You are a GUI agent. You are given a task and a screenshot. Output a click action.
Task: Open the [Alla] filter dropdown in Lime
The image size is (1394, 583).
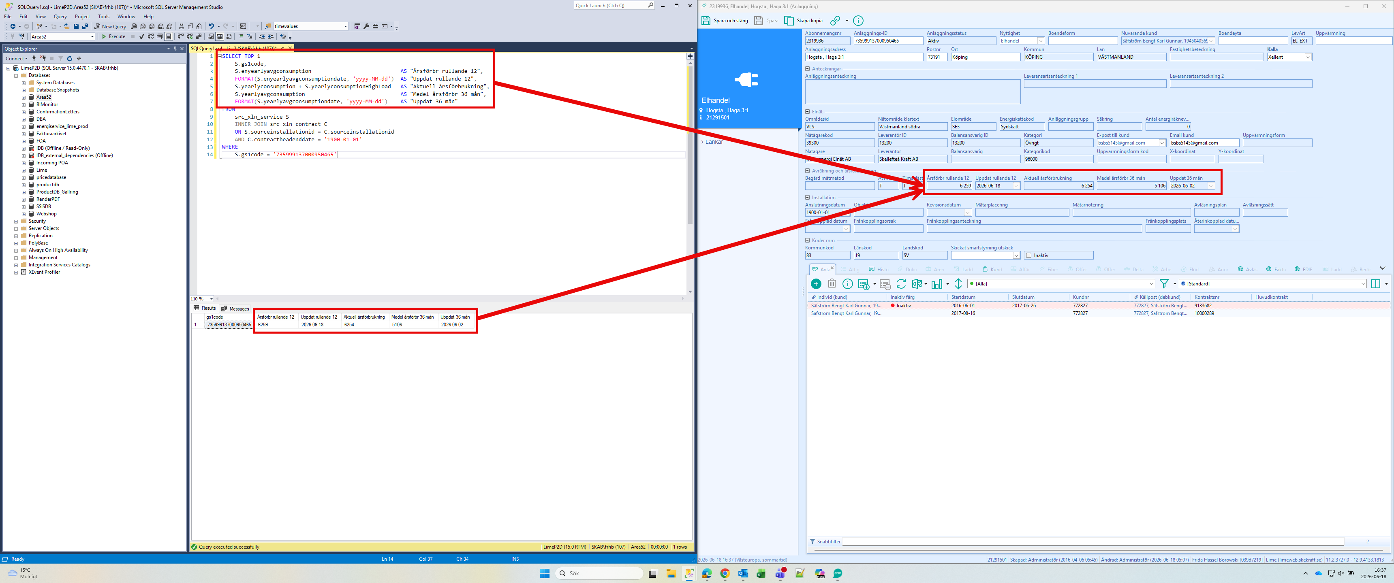(x=1151, y=284)
